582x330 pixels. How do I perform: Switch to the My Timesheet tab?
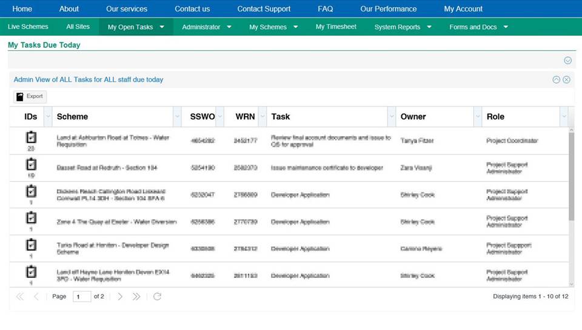pos(336,27)
